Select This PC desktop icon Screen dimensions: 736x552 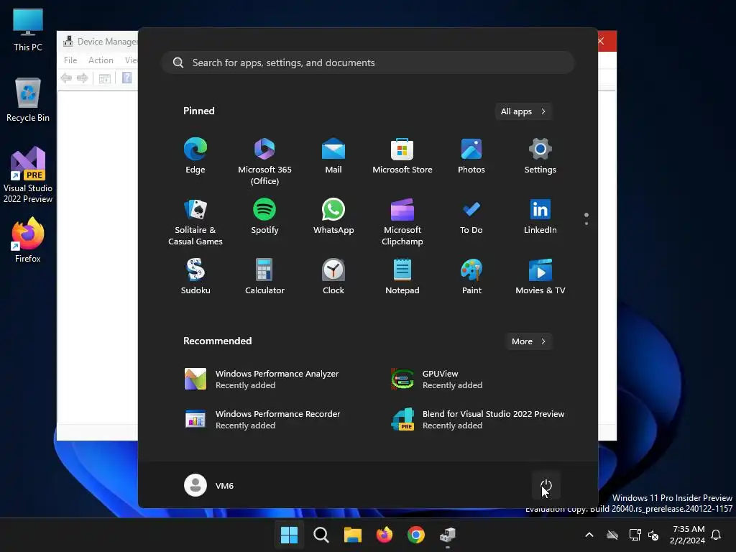click(x=28, y=30)
